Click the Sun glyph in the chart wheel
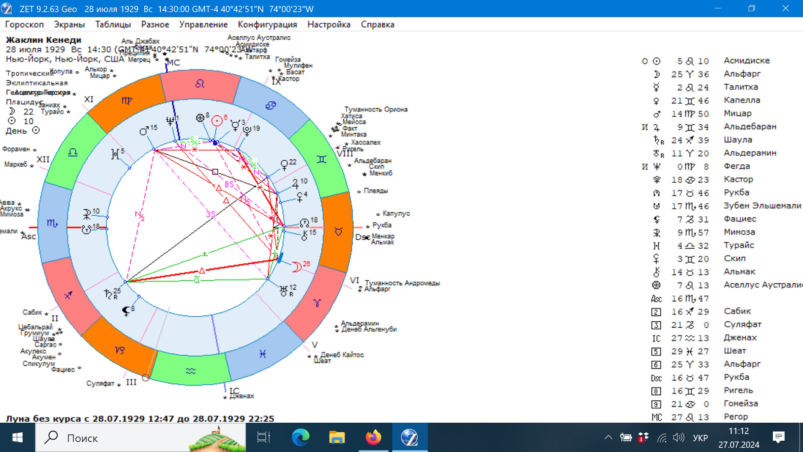 [x=217, y=121]
